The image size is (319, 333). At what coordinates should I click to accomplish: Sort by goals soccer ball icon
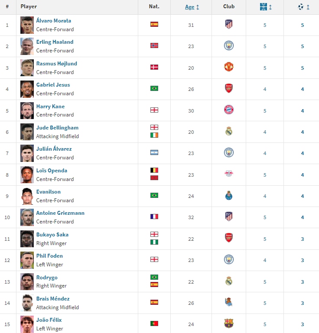click(x=301, y=7)
